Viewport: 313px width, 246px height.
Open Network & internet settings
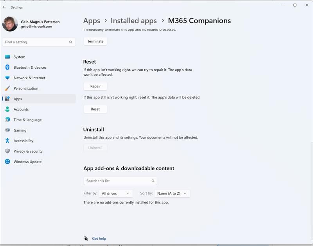pyautogui.click(x=39, y=78)
